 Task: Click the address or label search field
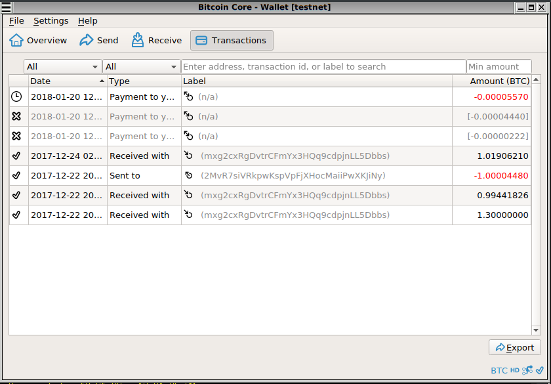pos(323,66)
